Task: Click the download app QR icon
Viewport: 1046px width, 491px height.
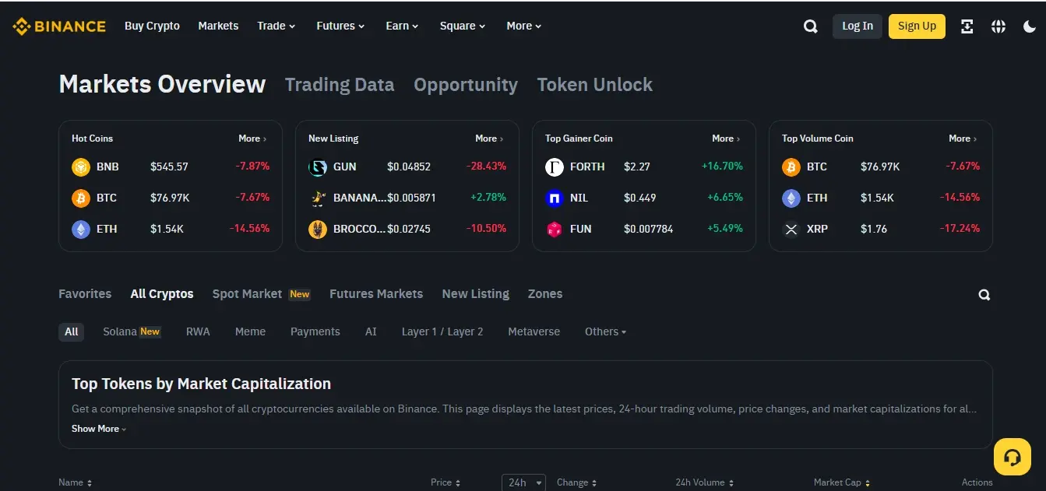Action: click(x=967, y=26)
